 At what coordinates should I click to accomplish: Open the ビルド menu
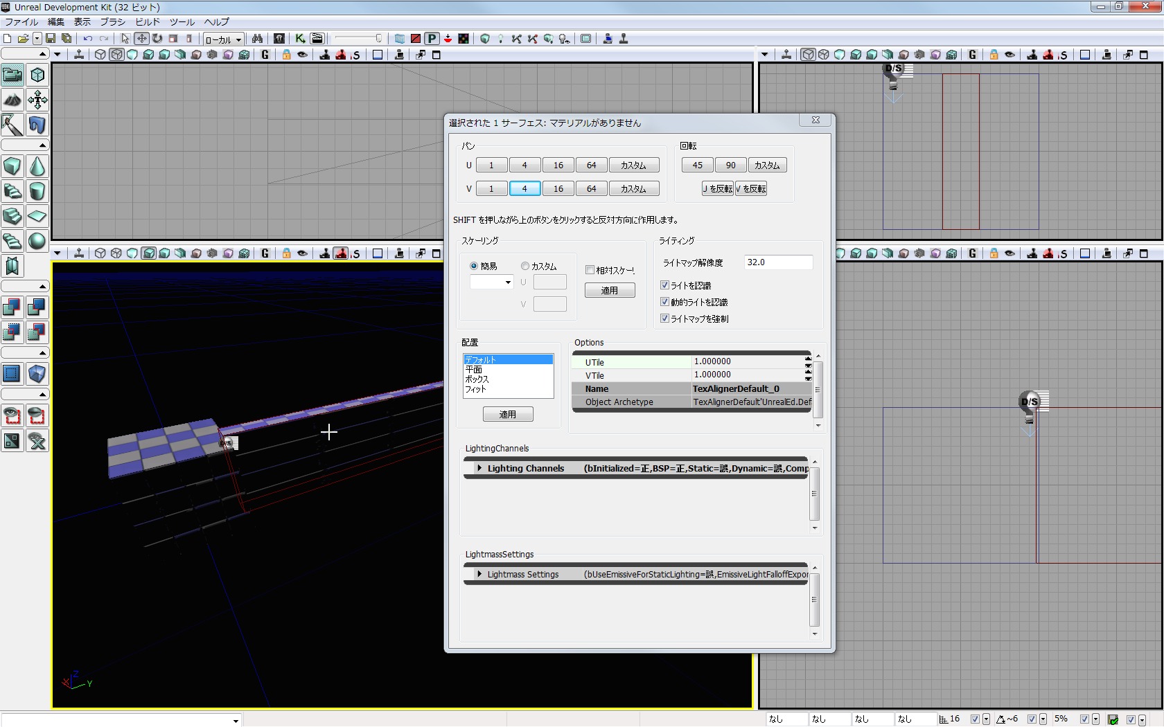coord(147,22)
